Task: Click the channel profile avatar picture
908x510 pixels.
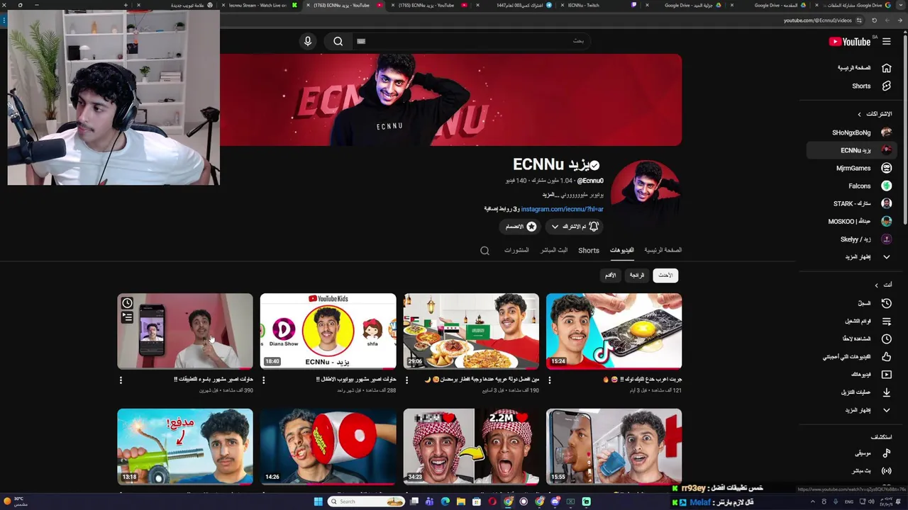Action: coord(646,195)
